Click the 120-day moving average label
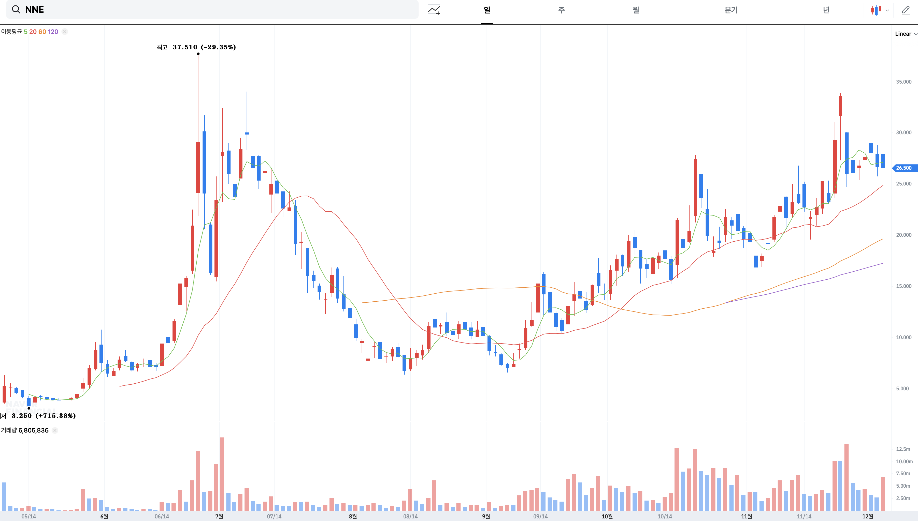 pos(53,32)
